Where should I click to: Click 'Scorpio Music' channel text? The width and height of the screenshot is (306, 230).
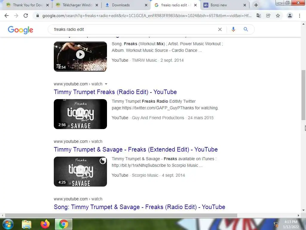tap(145, 175)
